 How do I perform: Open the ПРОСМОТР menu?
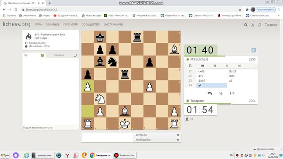click(70, 24)
